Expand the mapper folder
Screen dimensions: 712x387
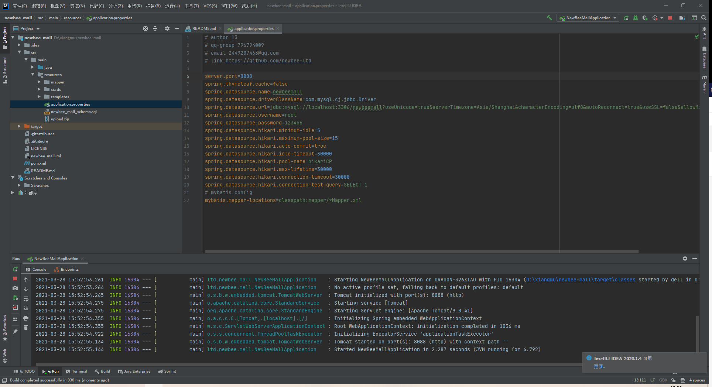coord(39,82)
